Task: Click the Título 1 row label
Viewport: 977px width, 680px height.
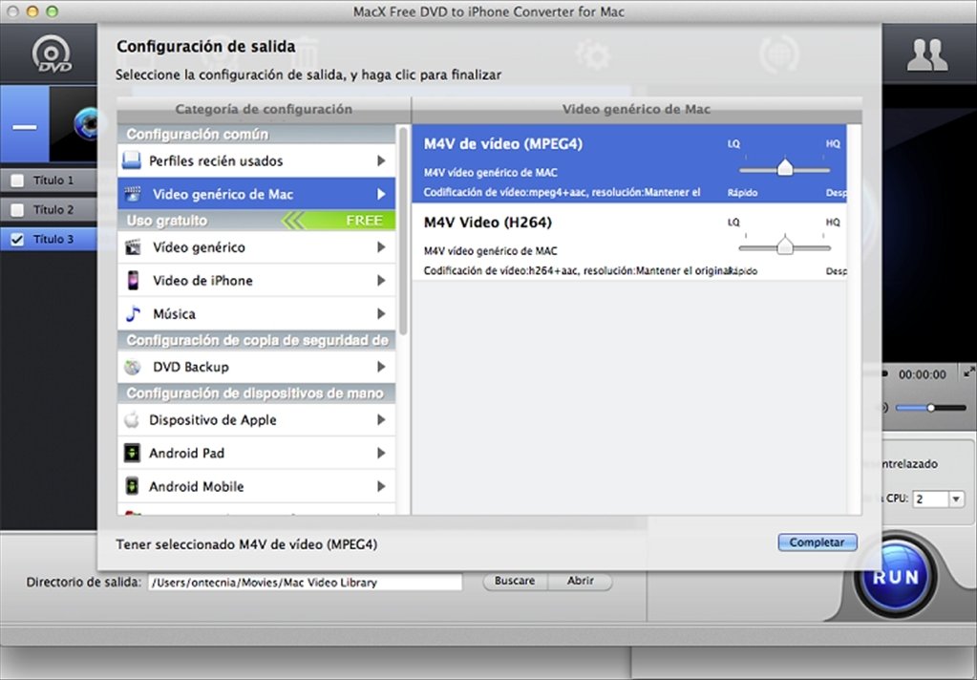Action: [53, 181]
